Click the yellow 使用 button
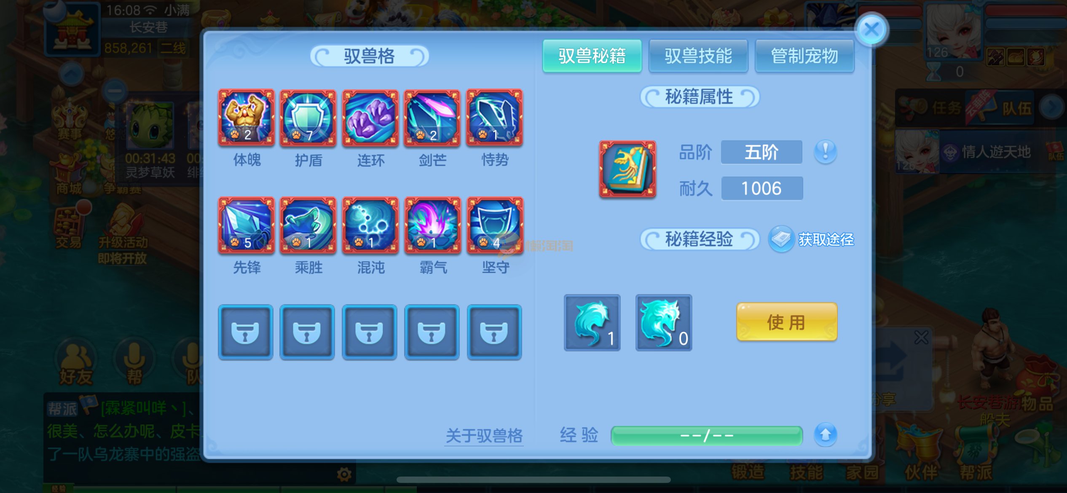Viewport: 1067px width, 493px height. [786, 322]
